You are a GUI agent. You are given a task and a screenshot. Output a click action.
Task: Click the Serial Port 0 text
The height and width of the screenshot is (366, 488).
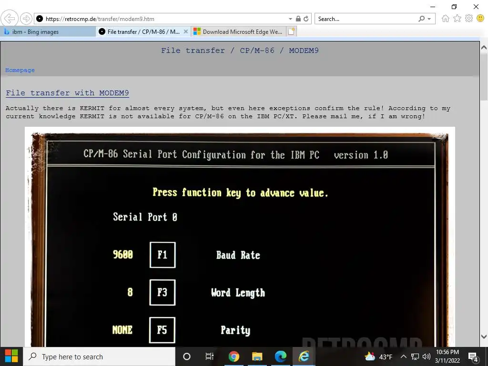click(x=145, y=217)
